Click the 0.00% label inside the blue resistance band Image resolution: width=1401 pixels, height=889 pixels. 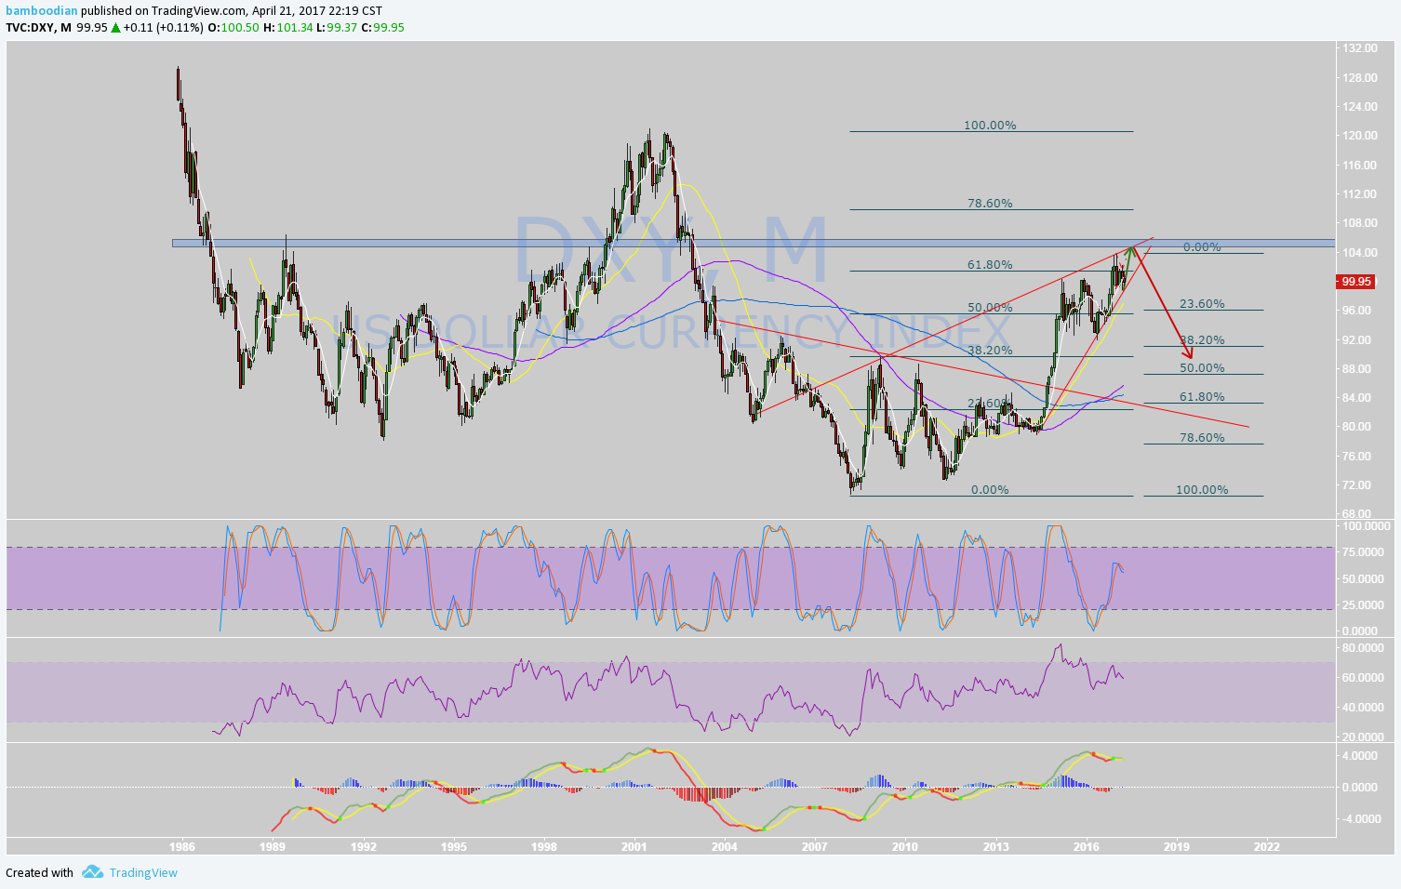pyautogui.click(x=1202, y=247)
